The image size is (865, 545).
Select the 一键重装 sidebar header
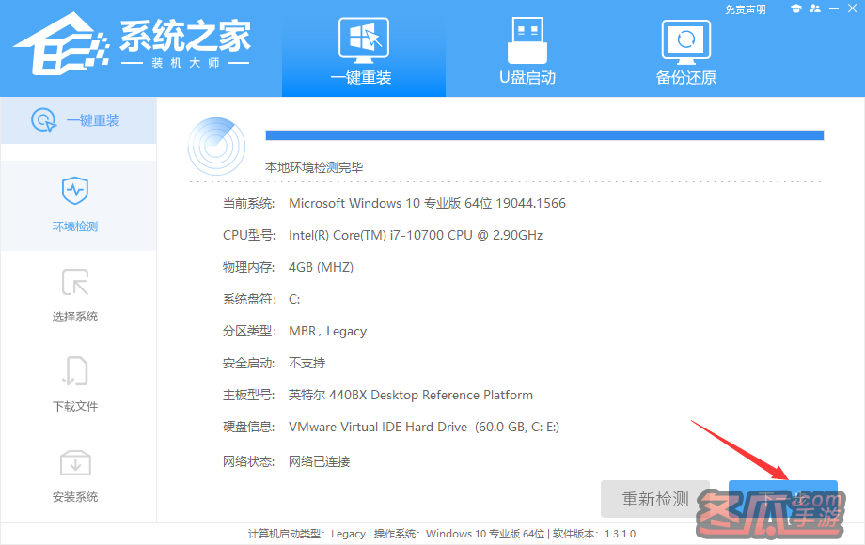[x=78, y=120]
